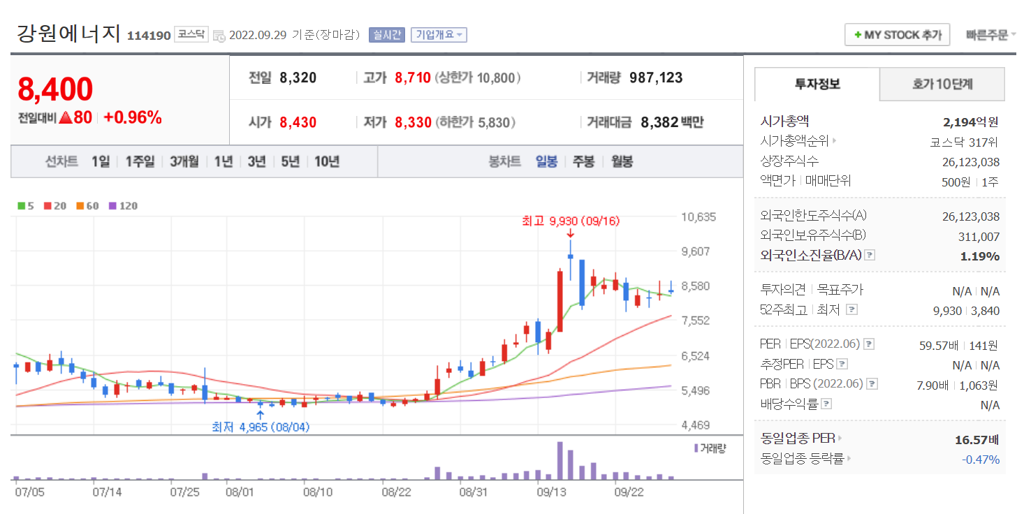This screenshot has width=1024, height=514.
Task: Click the 외국인소진율 value 1.19%
Action: pyautogui.click(x=980, y=256)
